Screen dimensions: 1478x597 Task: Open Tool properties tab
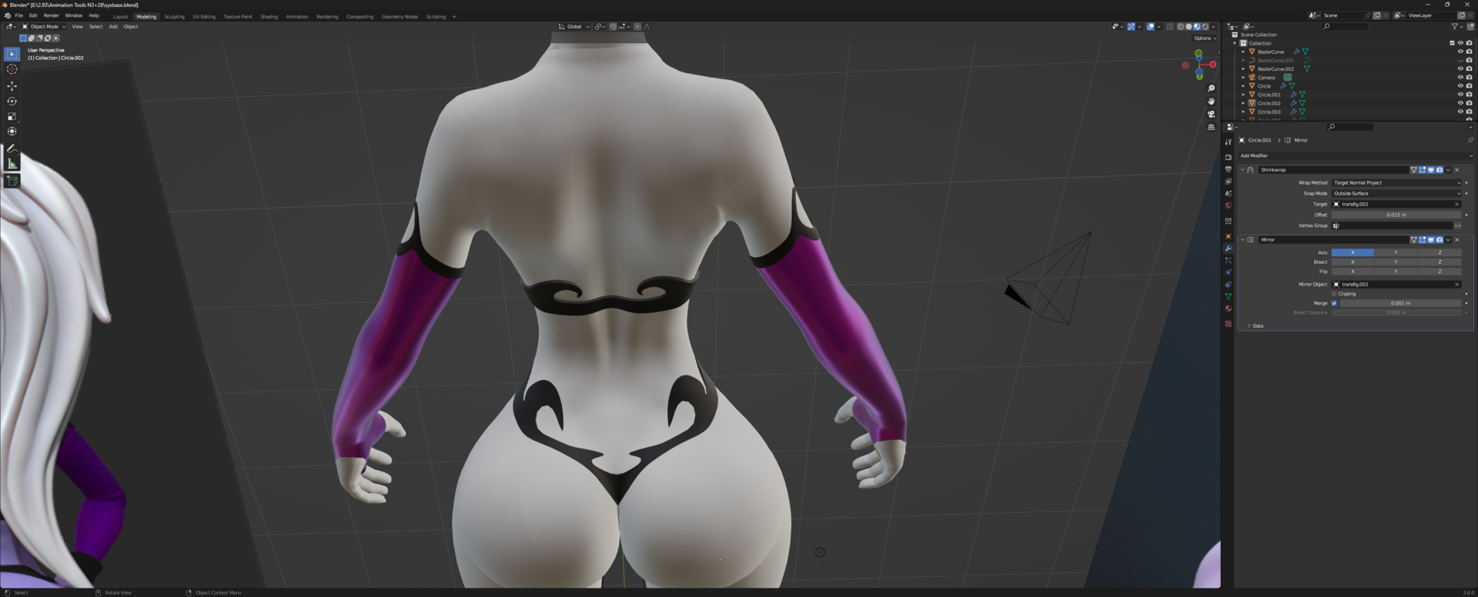coord(1229,142)
